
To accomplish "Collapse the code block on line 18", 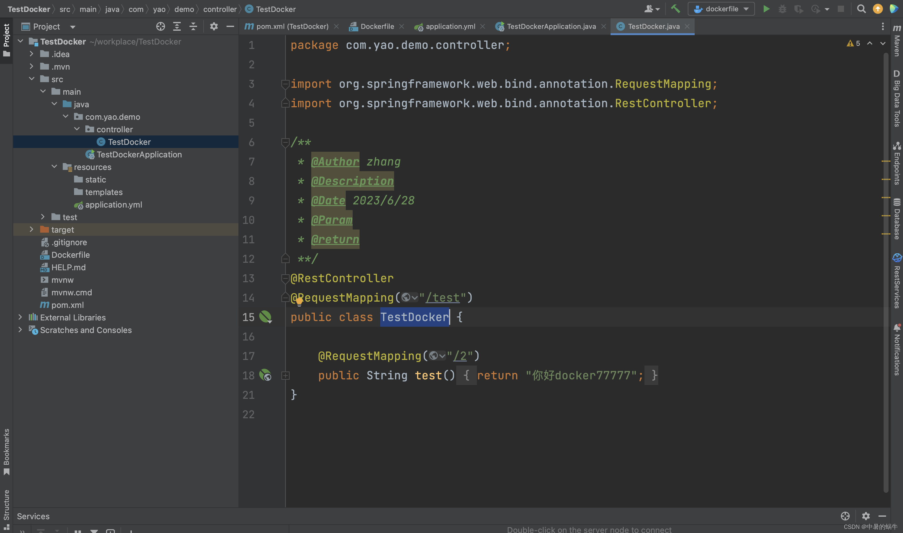I will [285, 375].
